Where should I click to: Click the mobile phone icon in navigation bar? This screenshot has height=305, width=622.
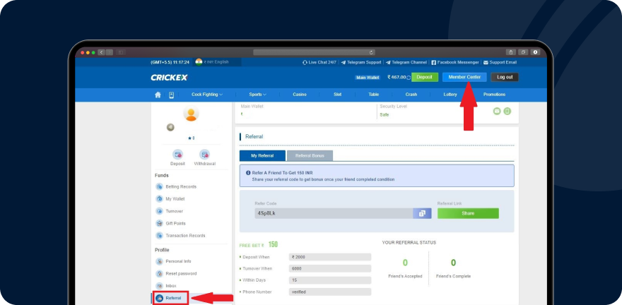pos(171,95)
